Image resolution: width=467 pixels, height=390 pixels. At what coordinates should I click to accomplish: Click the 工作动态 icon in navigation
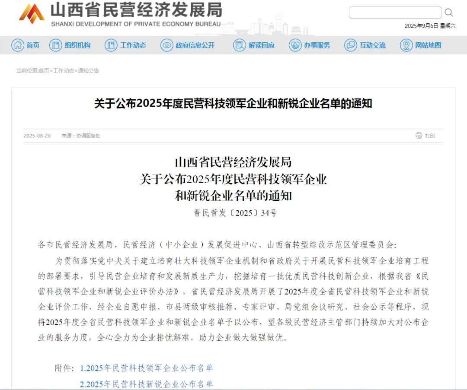111,45
